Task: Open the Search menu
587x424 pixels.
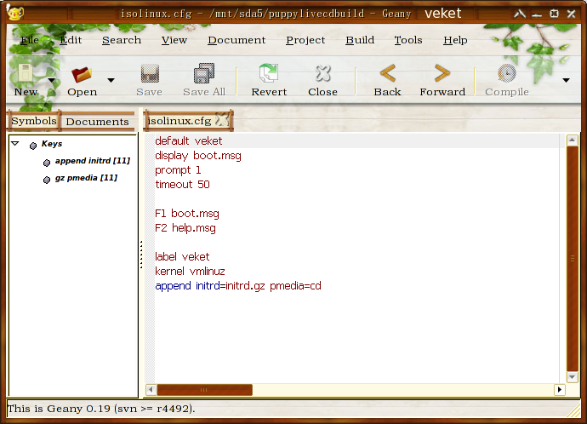Action: tap(122, 40)
